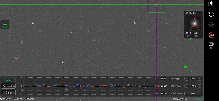Decrease RA Aggr with the minus button
The image size is (219, 101).
(x=186, y=79)
